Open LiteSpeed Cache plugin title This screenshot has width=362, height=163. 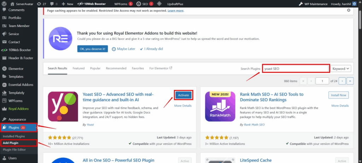coord(256,160)
